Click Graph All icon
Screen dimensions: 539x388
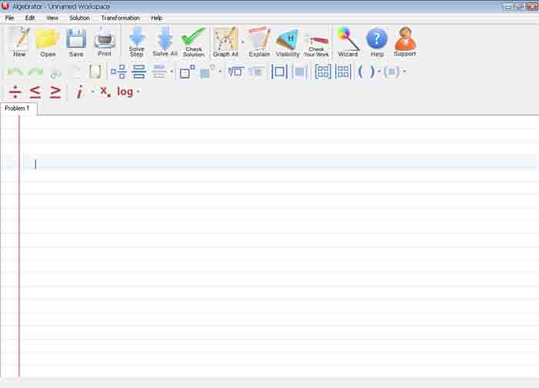coord(226,42)
